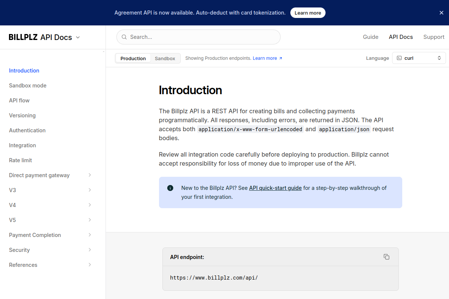This screenshot has width=449, height=299.
Task: Dismiss the Agreement API announcement banner
Action: [442, 13]
